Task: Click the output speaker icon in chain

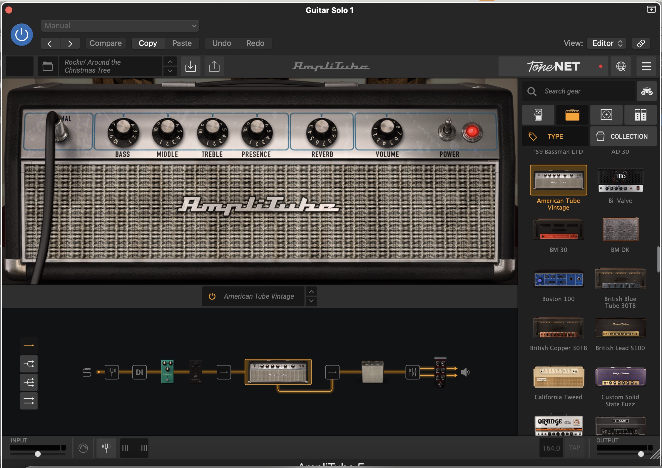Action: click(x=465, y=372)
